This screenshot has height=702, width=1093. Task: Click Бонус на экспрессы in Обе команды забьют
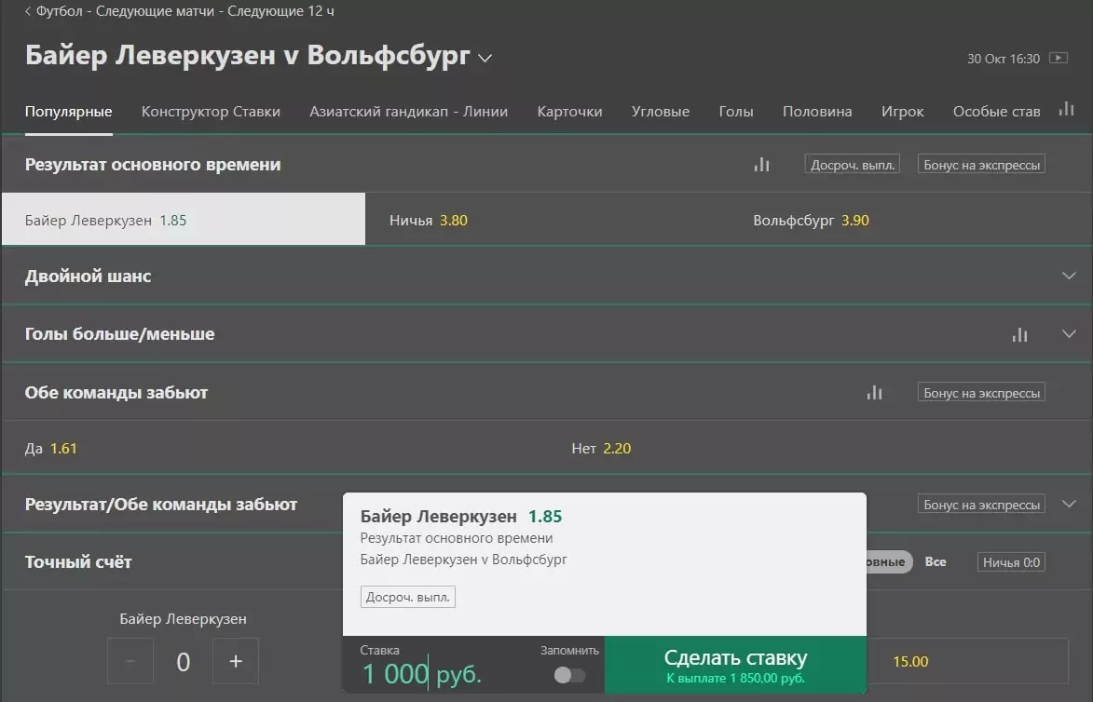coord(981,393)
